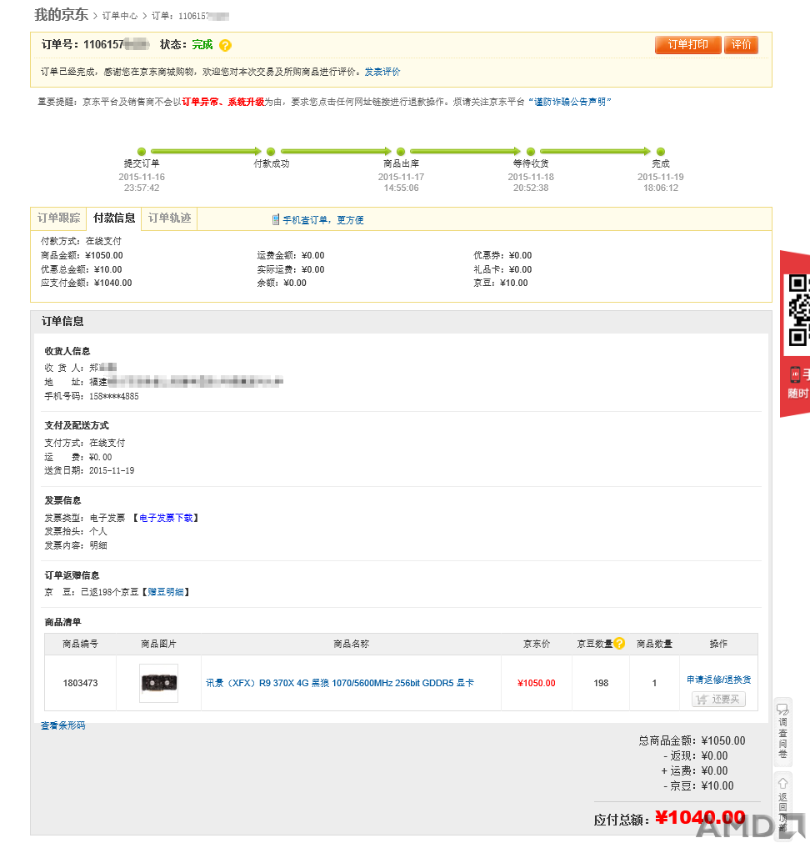Click the 2015-11-16 23:57:42 timestamp
The image size is (810, 843).
click(x=142, y=183)
